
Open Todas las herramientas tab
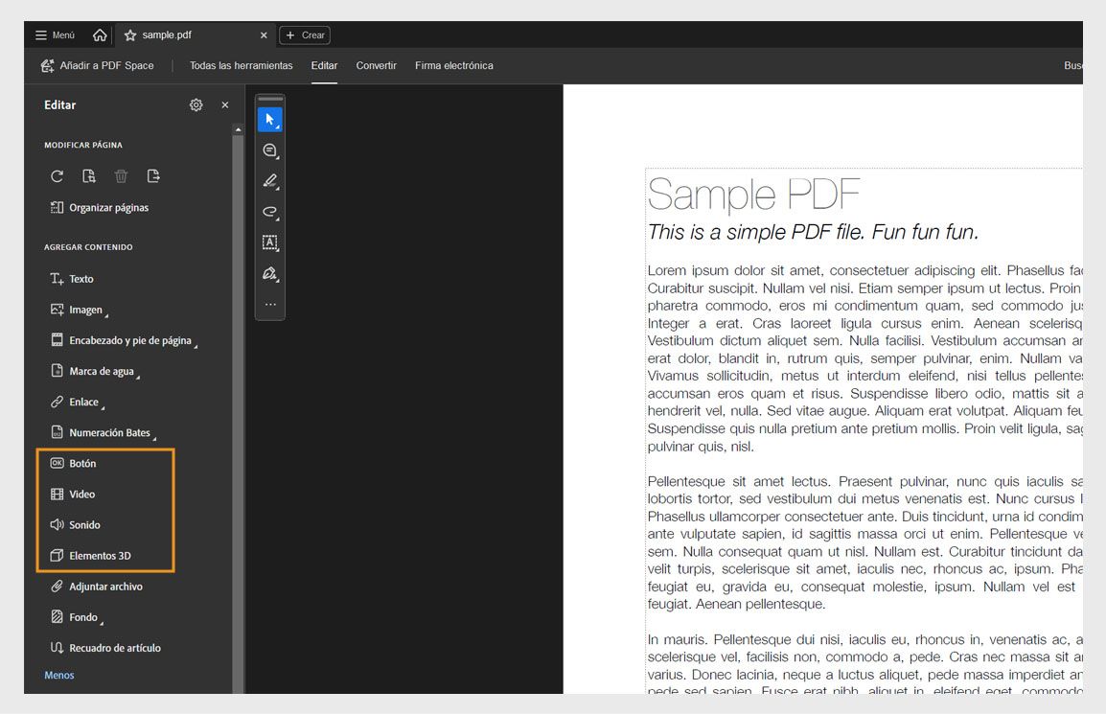241,65
